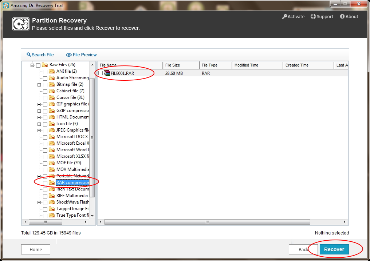Click the Partition Recovery drive logo
Image resolution: width=370 pixels, height=261 pixels.
point(21,24)
